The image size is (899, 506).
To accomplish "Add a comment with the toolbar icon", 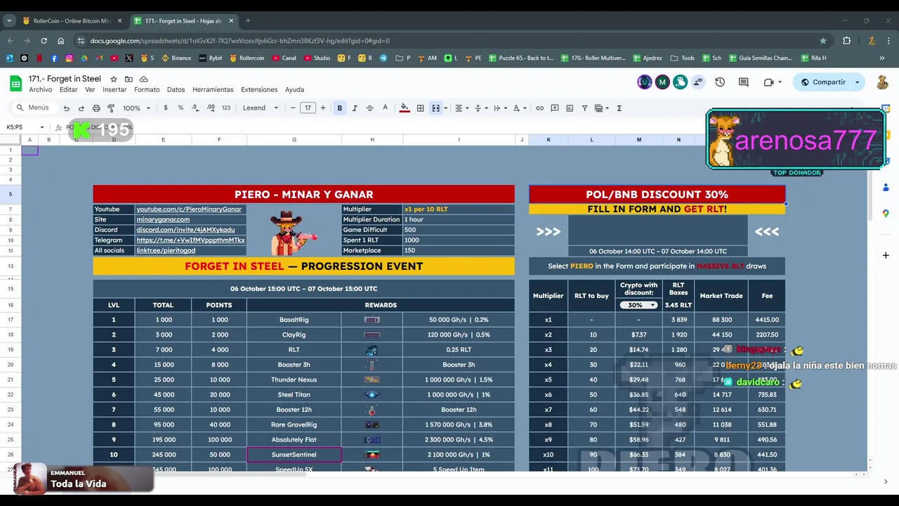I will pyautogui.click(x=555, y=108).
